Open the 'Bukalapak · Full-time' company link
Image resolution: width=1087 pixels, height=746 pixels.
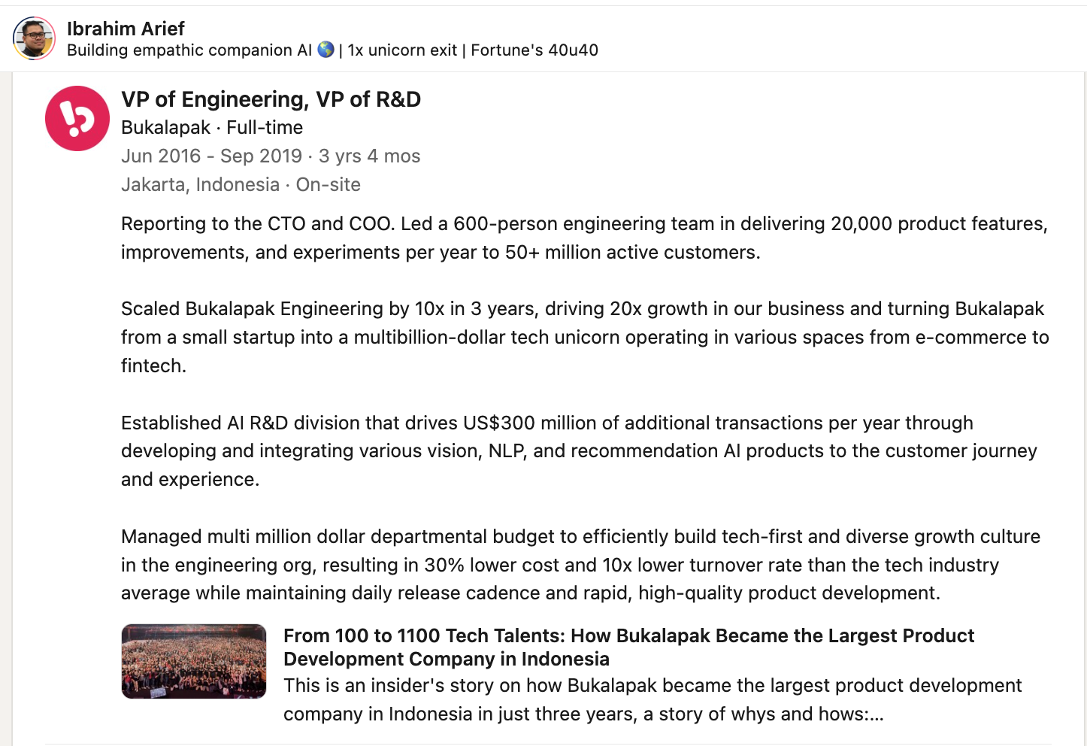[212, 128]
